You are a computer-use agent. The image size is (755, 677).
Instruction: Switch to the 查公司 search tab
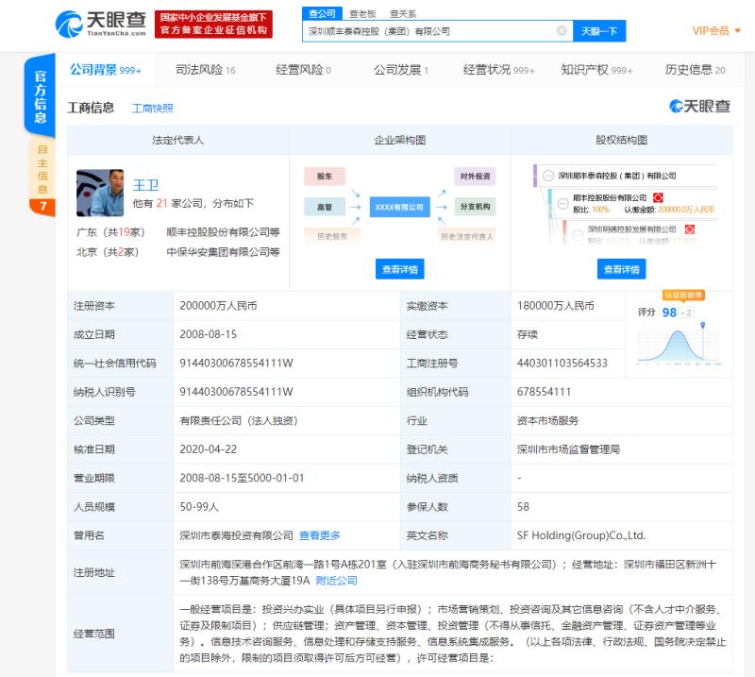(x=322, y=13)
